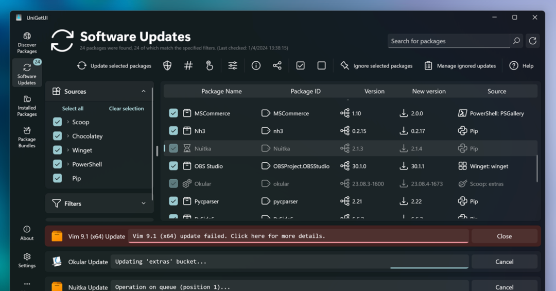Viewport: 556px width, 291px height.
Task: Expand the Winget source tree item
Action: (68, 150)
